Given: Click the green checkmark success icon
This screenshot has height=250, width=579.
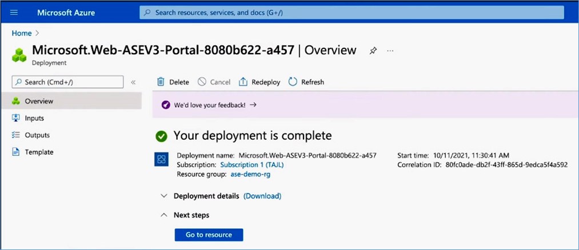Looking at the screenshot, I should click(161, 136).
